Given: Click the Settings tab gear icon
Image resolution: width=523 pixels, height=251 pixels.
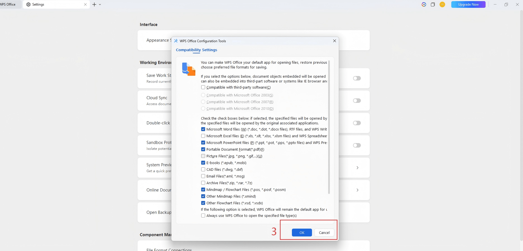Looking at the screenshot, I should click(28, 4).
